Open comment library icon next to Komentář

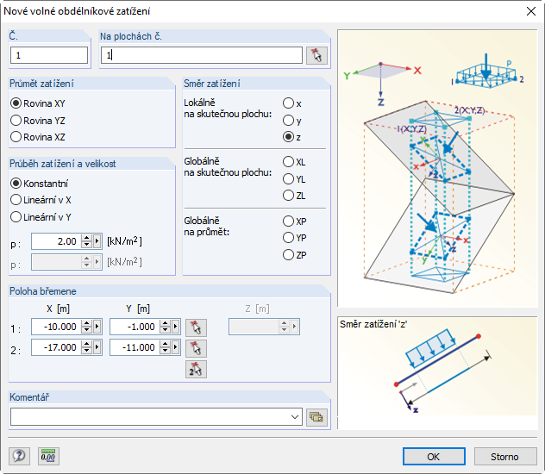[316, 417]
